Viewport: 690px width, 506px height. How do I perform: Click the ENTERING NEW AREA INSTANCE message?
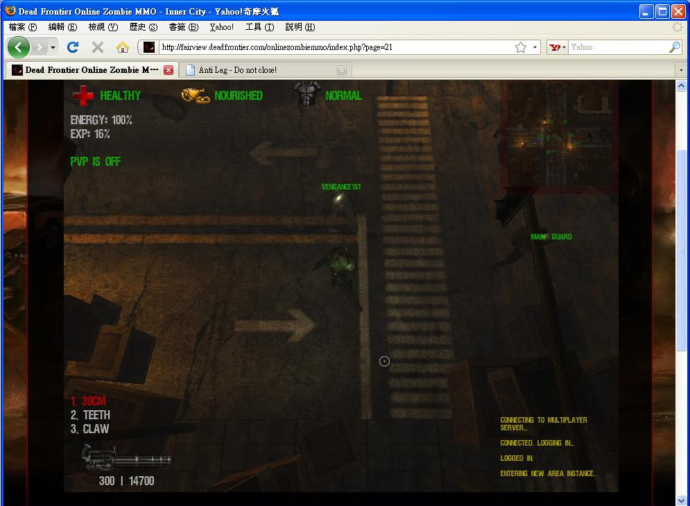pos(547,473)
